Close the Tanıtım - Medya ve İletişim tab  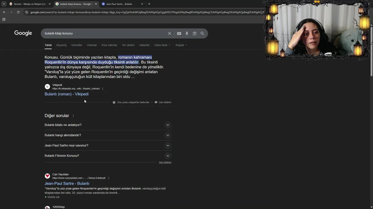pyautogui.click(x=50, y=4)
